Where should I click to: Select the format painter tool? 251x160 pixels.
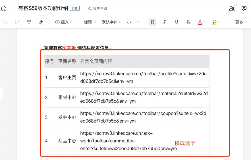(29, 22)
